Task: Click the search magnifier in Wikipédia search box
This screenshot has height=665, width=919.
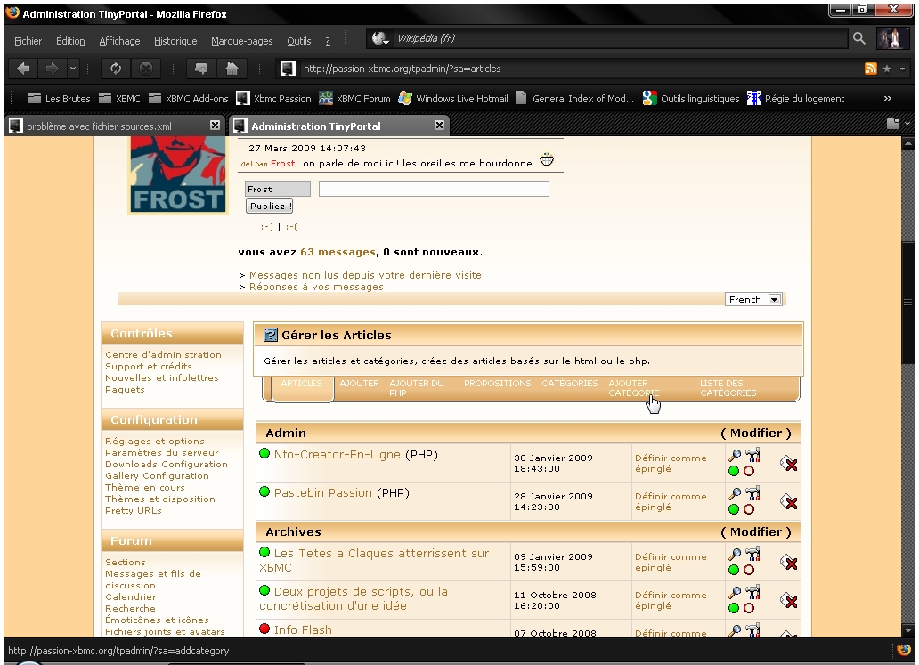Action: coord(859,39)
